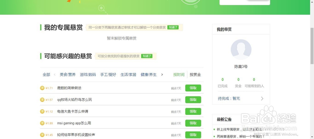Dismiss the 可按分类 tip with 知道了
The width and height of the screenshot is (314, 139).
tap(147, 56)
